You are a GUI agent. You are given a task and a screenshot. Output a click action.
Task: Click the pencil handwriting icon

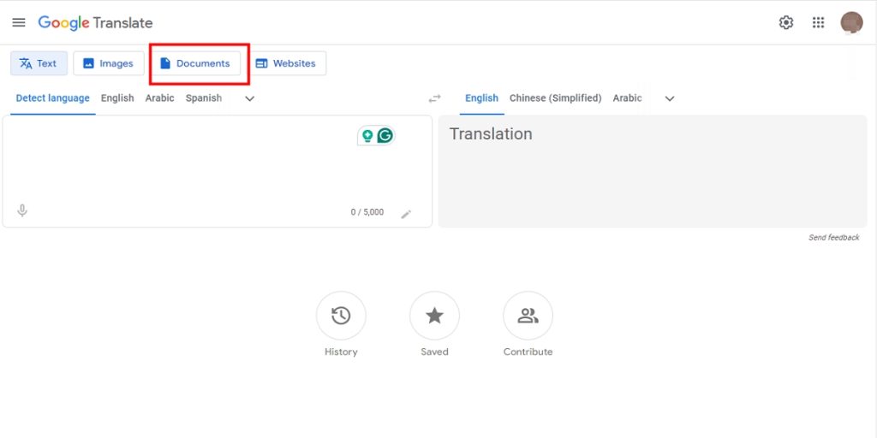click(x=406, y=214)
